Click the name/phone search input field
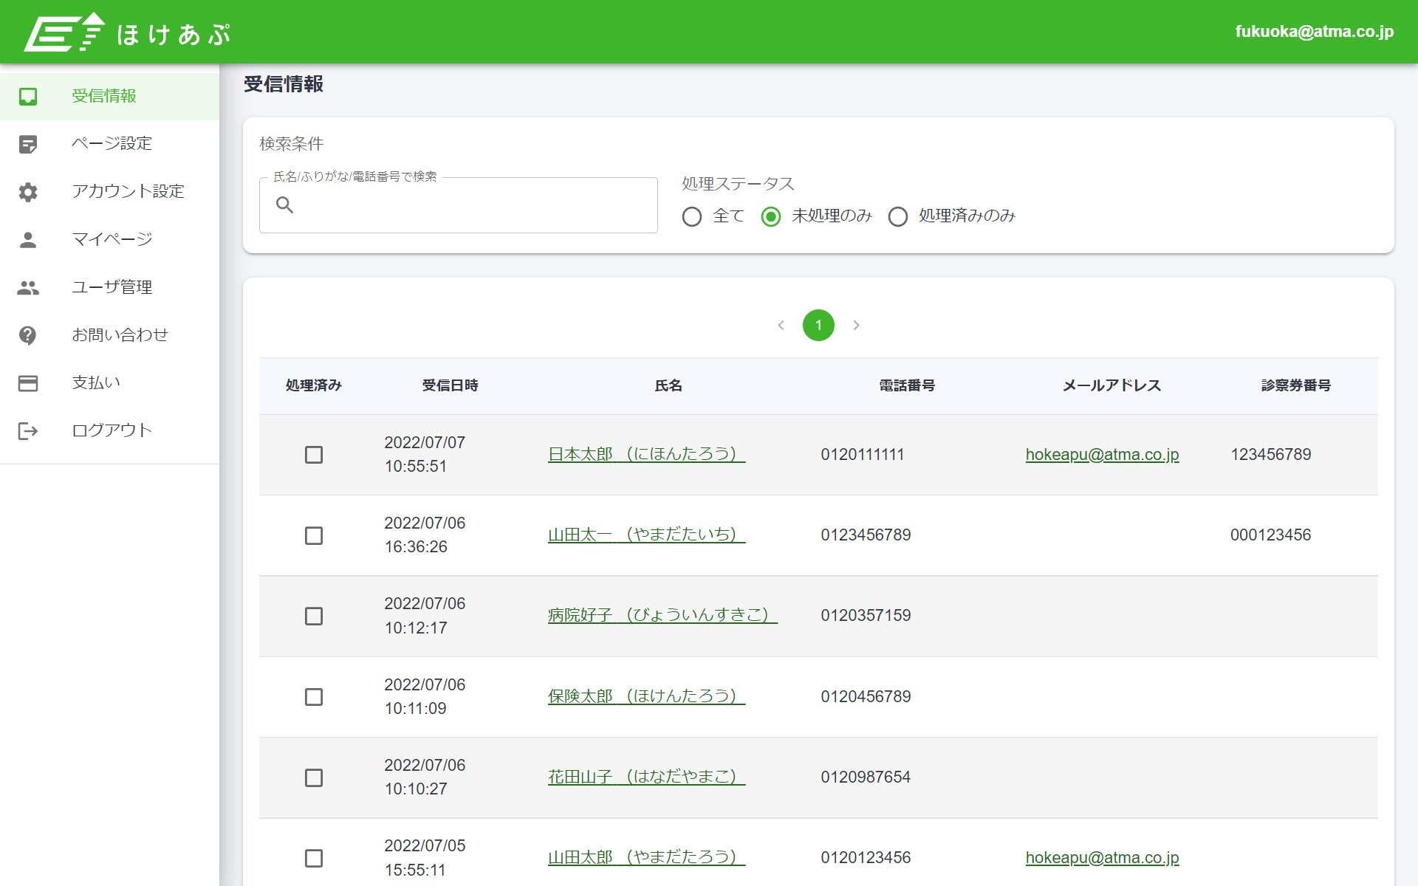The height and width of the screenshot is (886, 1418). pos(473,205)
